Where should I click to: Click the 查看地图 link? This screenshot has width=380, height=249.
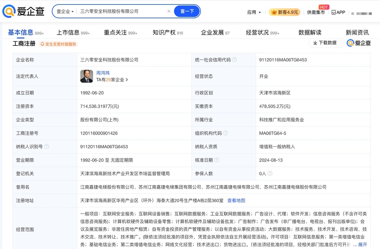236,200
